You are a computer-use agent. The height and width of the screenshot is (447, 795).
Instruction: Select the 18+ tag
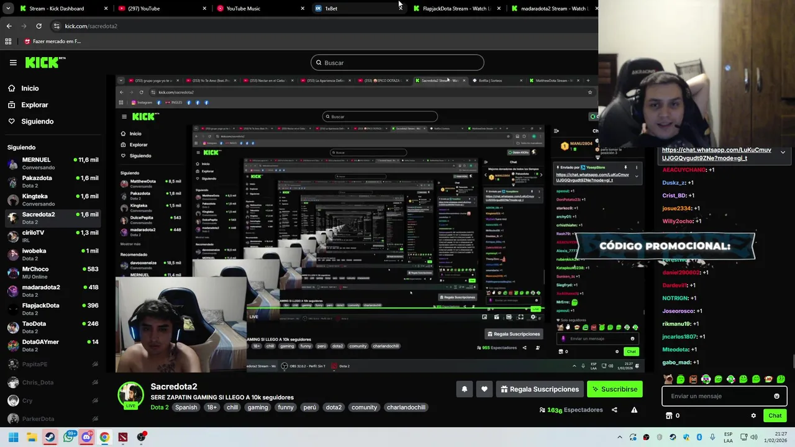coord(212,407)
